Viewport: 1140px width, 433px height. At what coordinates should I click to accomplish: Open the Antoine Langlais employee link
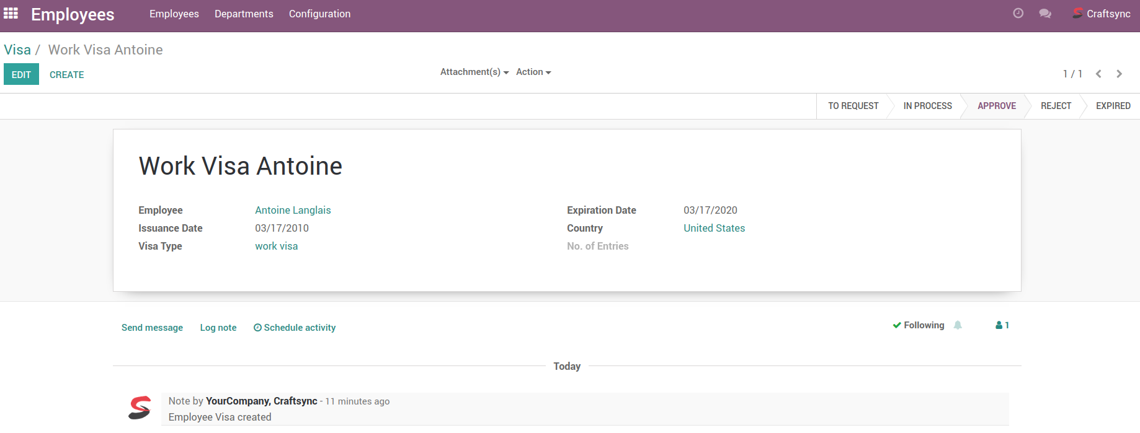click(x=293, y=210)
